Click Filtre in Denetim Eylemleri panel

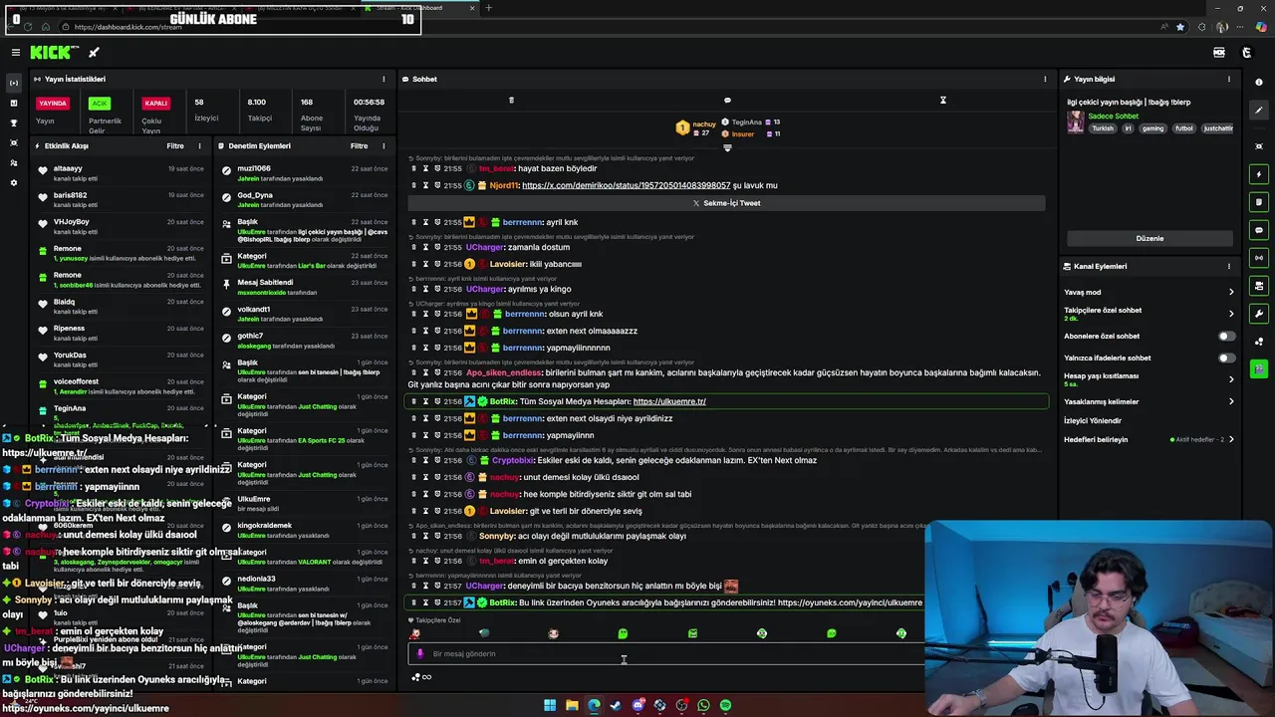[x=360, y=145]
